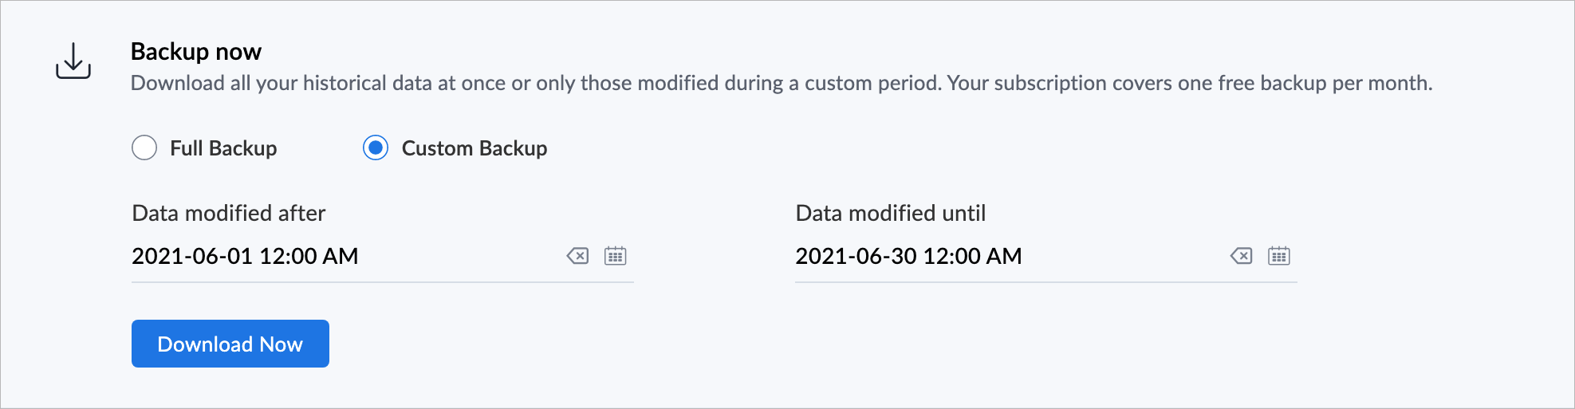1575x409 pixels.
Task: Click the 2021-06-01 date value
Action: [x=192, y=256]
